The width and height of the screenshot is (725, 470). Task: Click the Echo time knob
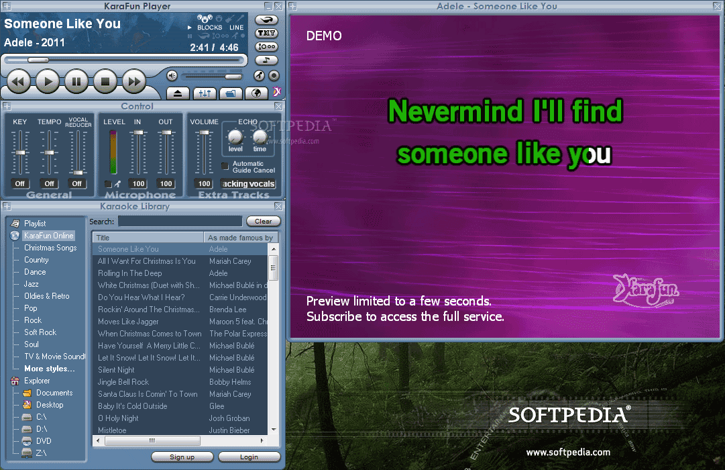[x=260, y=137]
